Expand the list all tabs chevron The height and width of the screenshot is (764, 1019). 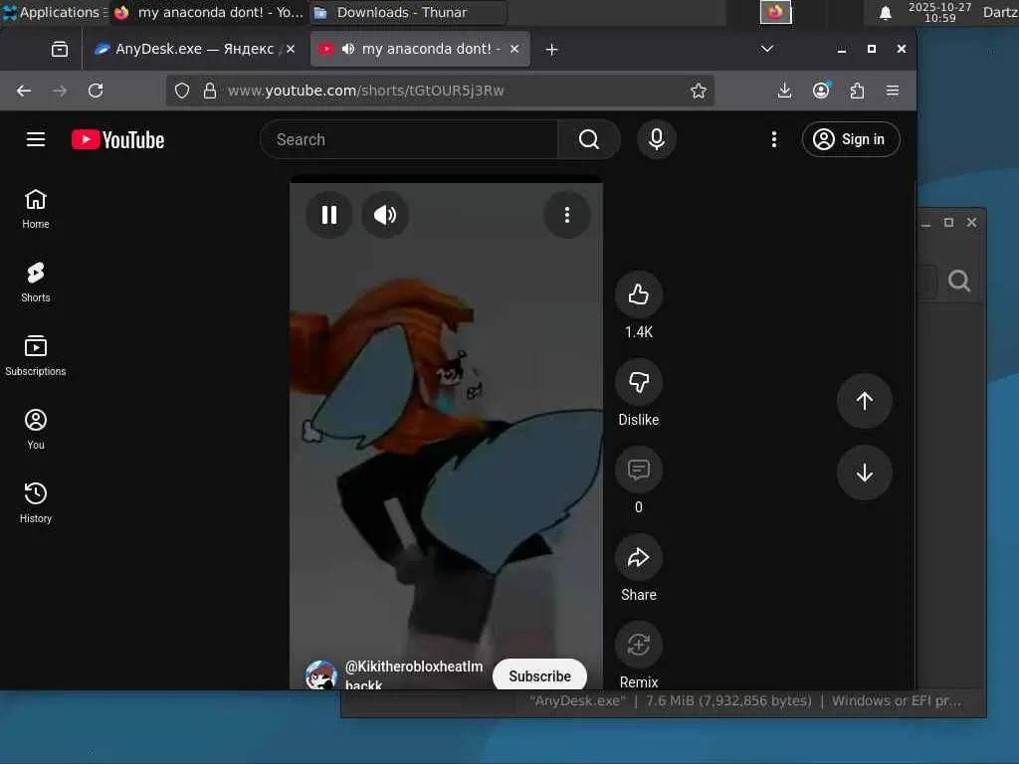click(767, 49)
